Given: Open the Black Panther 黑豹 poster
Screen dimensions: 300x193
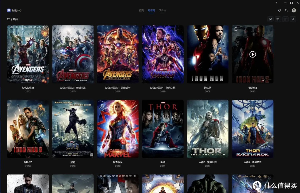Looking at the screenshot, I should [73, 129].
